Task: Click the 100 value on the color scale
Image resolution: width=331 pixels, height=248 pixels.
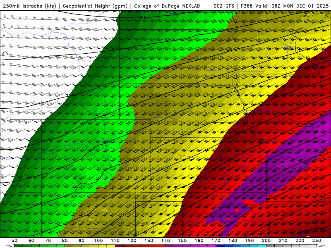Action: tap(98, 241)
